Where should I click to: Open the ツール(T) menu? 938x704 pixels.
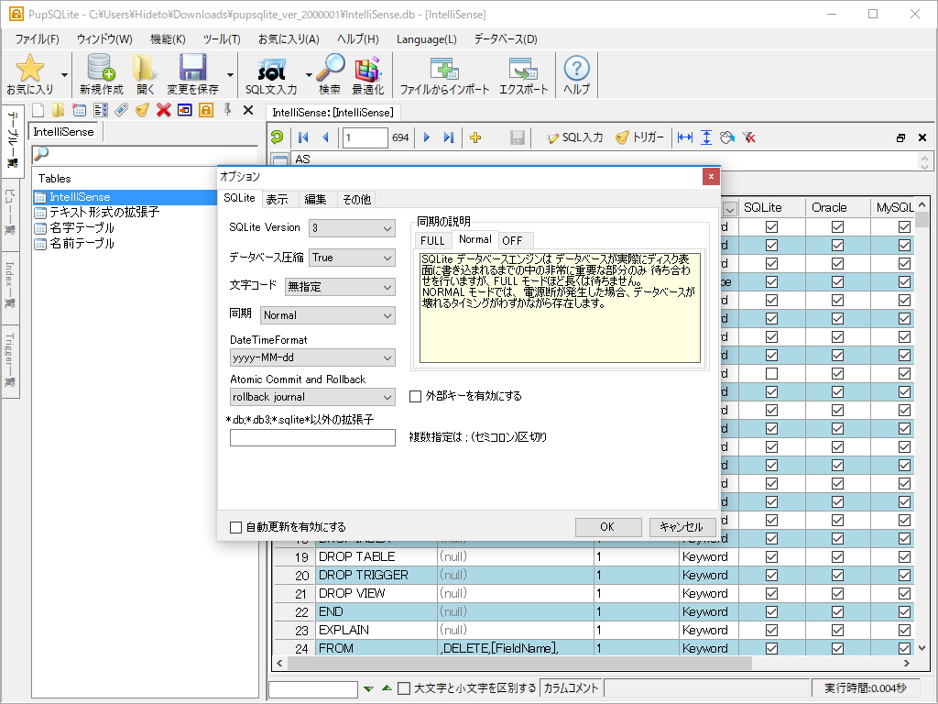tap(222, 39)
